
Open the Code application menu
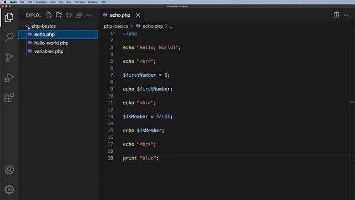[x=13, y=2]
